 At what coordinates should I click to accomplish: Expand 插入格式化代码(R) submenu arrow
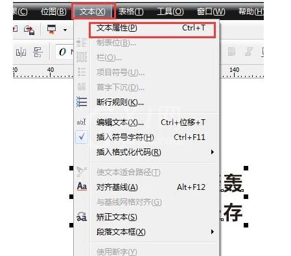213,152
